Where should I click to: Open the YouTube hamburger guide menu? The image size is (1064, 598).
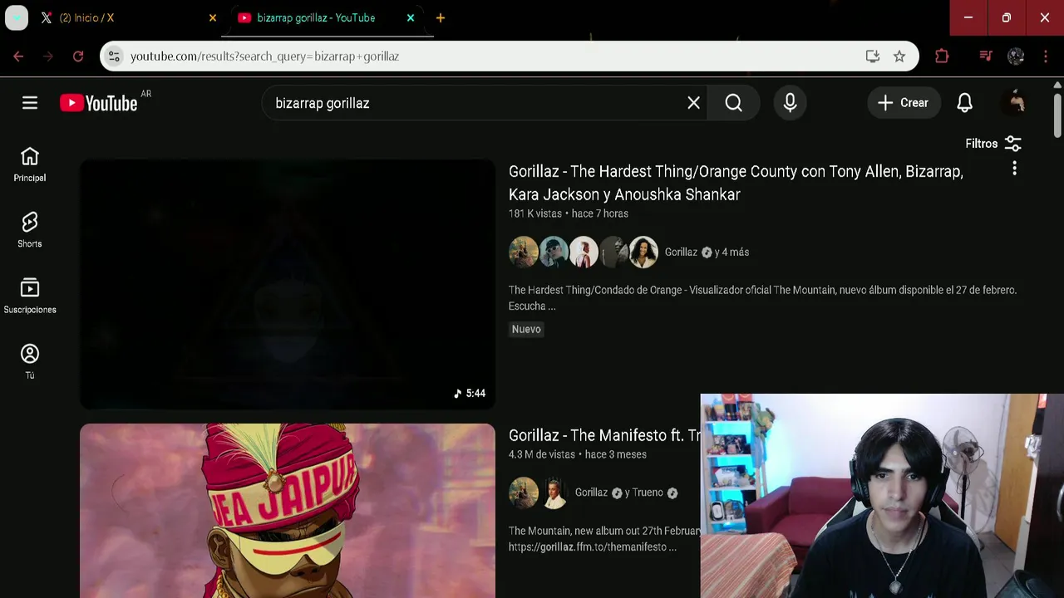30,102
